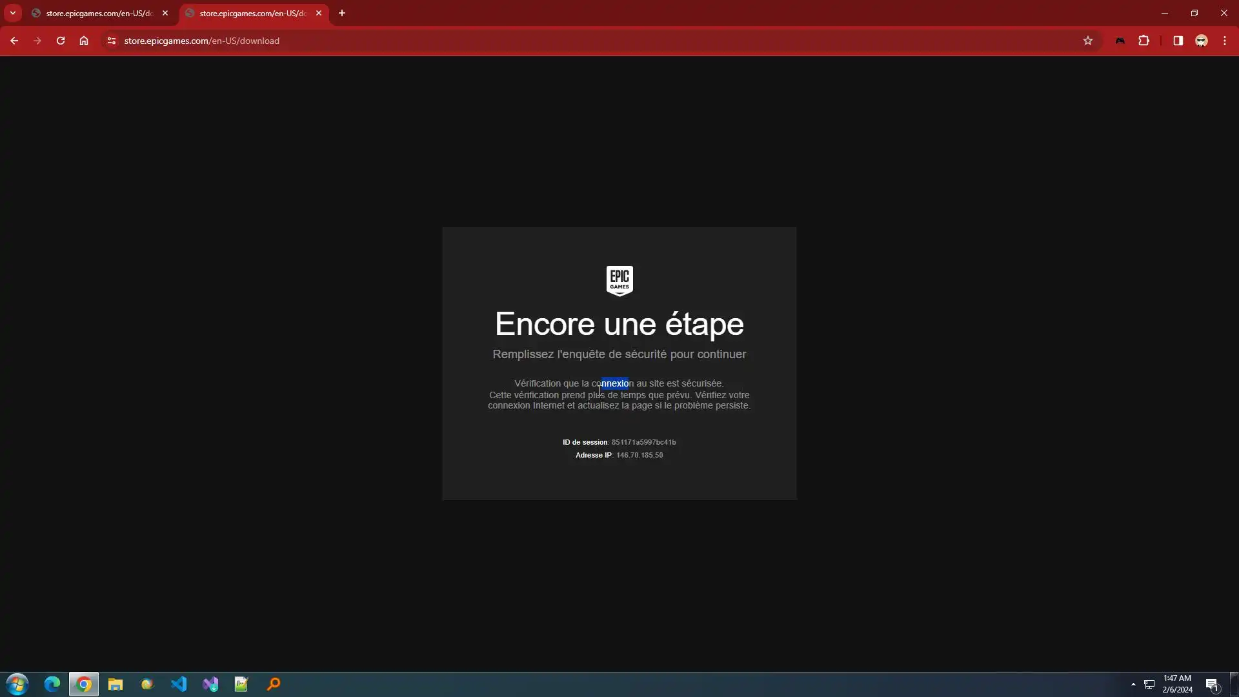1239x697 pixels.
Task: Launch Visual Studio Code from taskbar
Action: 179,684
